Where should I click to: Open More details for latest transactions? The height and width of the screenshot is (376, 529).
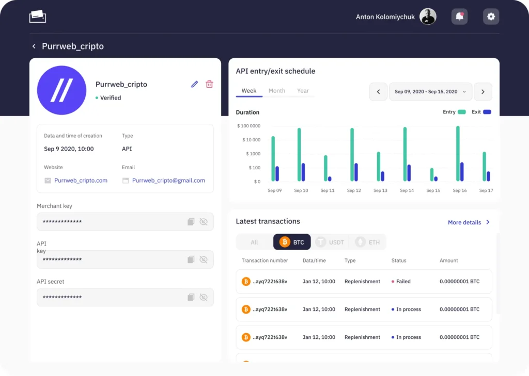464,222
